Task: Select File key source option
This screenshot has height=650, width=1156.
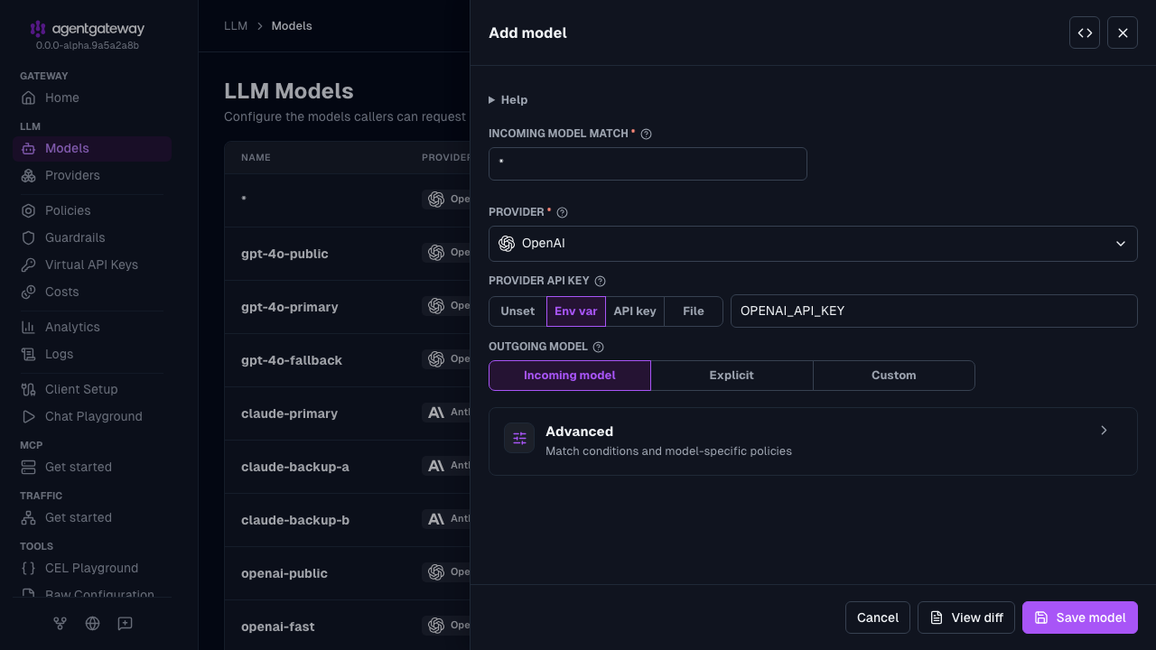Action: click(694, 311)
